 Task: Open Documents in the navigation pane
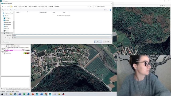(7, 22)
